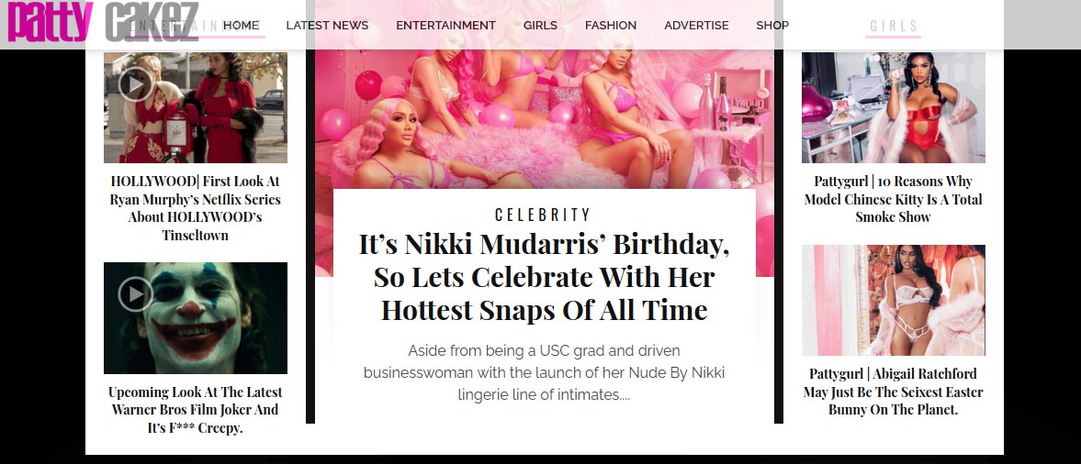The image size is (1081, 464).
Task: Play the Hollywood Netflix series video
Action: [135, 84]
